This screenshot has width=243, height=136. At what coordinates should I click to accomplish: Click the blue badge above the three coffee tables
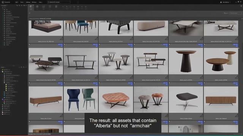click(60, 45)
